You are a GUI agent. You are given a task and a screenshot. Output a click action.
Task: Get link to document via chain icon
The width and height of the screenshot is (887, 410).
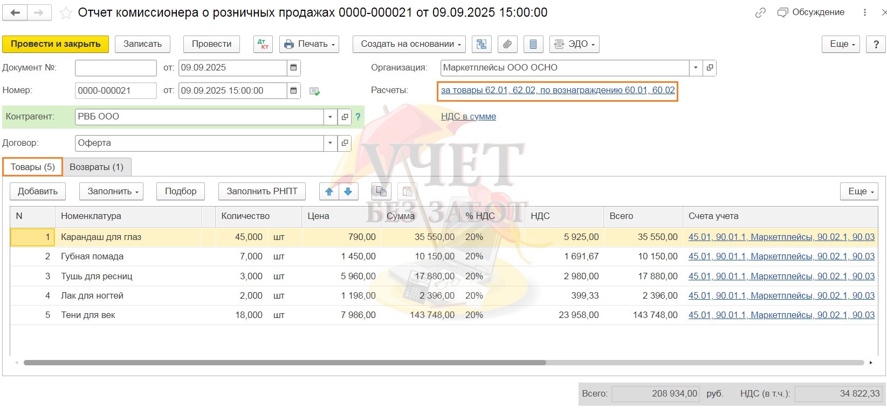pos(760,13)
